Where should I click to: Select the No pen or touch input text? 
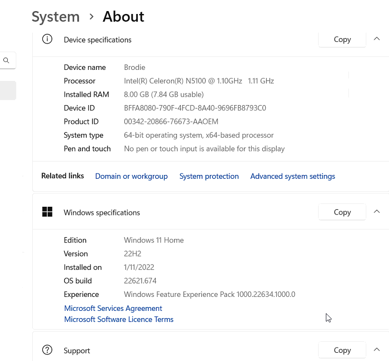pos(204,149)
